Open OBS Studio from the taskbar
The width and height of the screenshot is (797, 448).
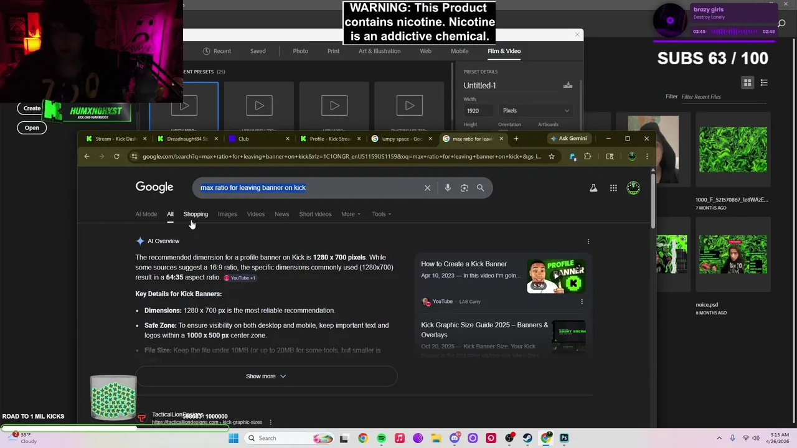(x=509, y=438)
